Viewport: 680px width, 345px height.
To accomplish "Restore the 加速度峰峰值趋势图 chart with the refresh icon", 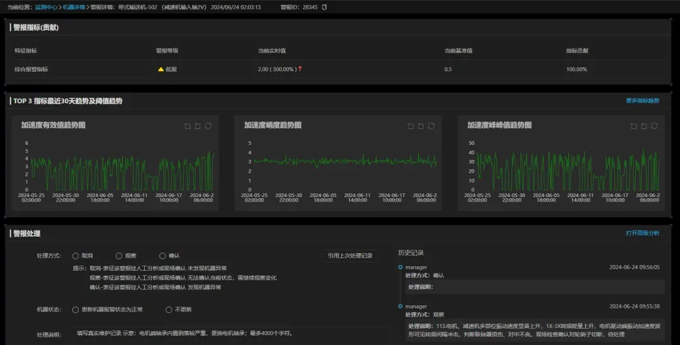I will 654,126.
